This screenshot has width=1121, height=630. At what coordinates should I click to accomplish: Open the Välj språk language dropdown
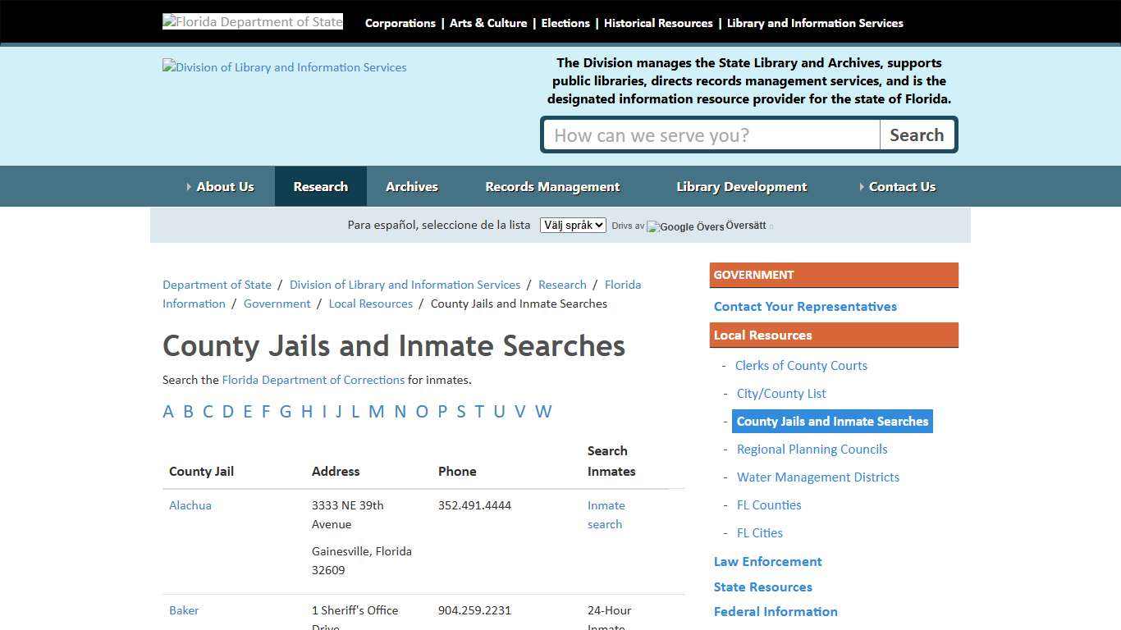pos(572,225)
